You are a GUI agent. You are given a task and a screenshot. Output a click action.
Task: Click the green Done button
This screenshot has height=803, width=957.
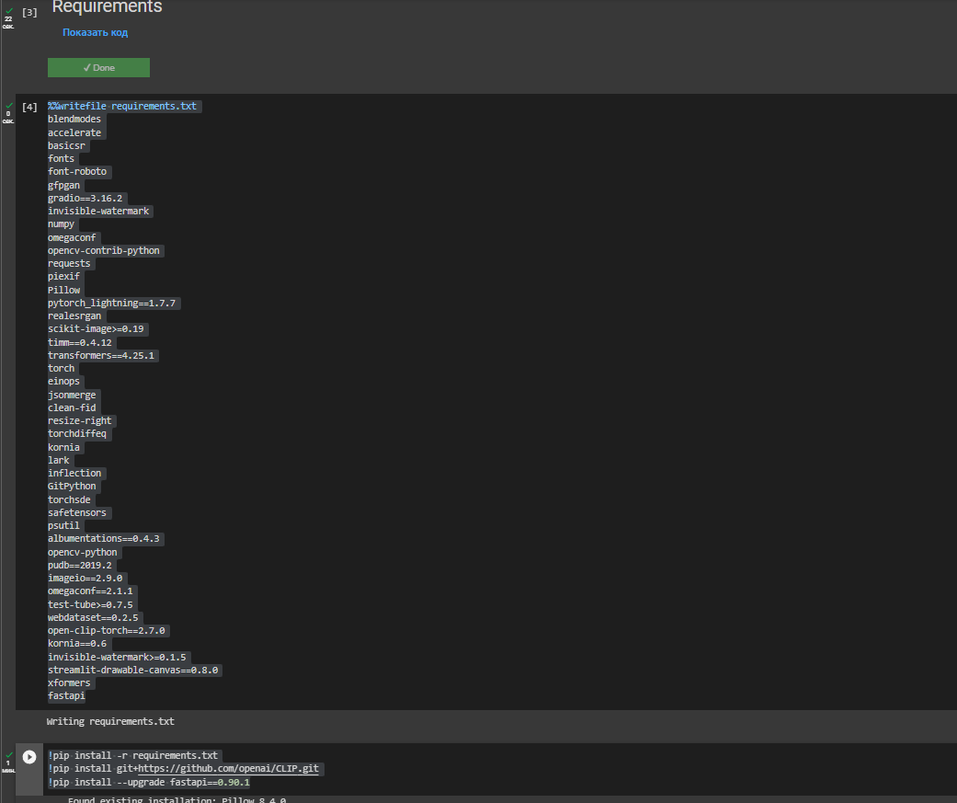(98, 67)
